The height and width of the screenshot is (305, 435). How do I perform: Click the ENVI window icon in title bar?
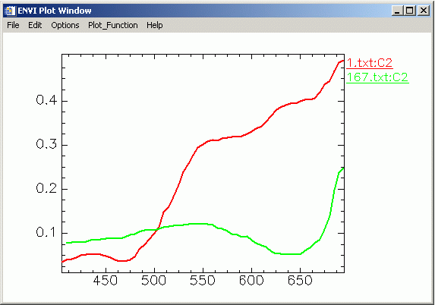point(10,11)
